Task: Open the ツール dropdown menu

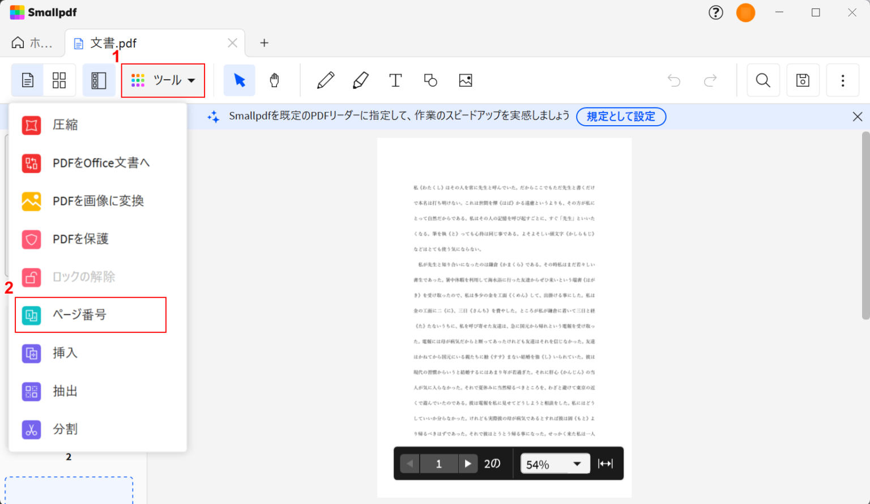Action: (163, 80)
